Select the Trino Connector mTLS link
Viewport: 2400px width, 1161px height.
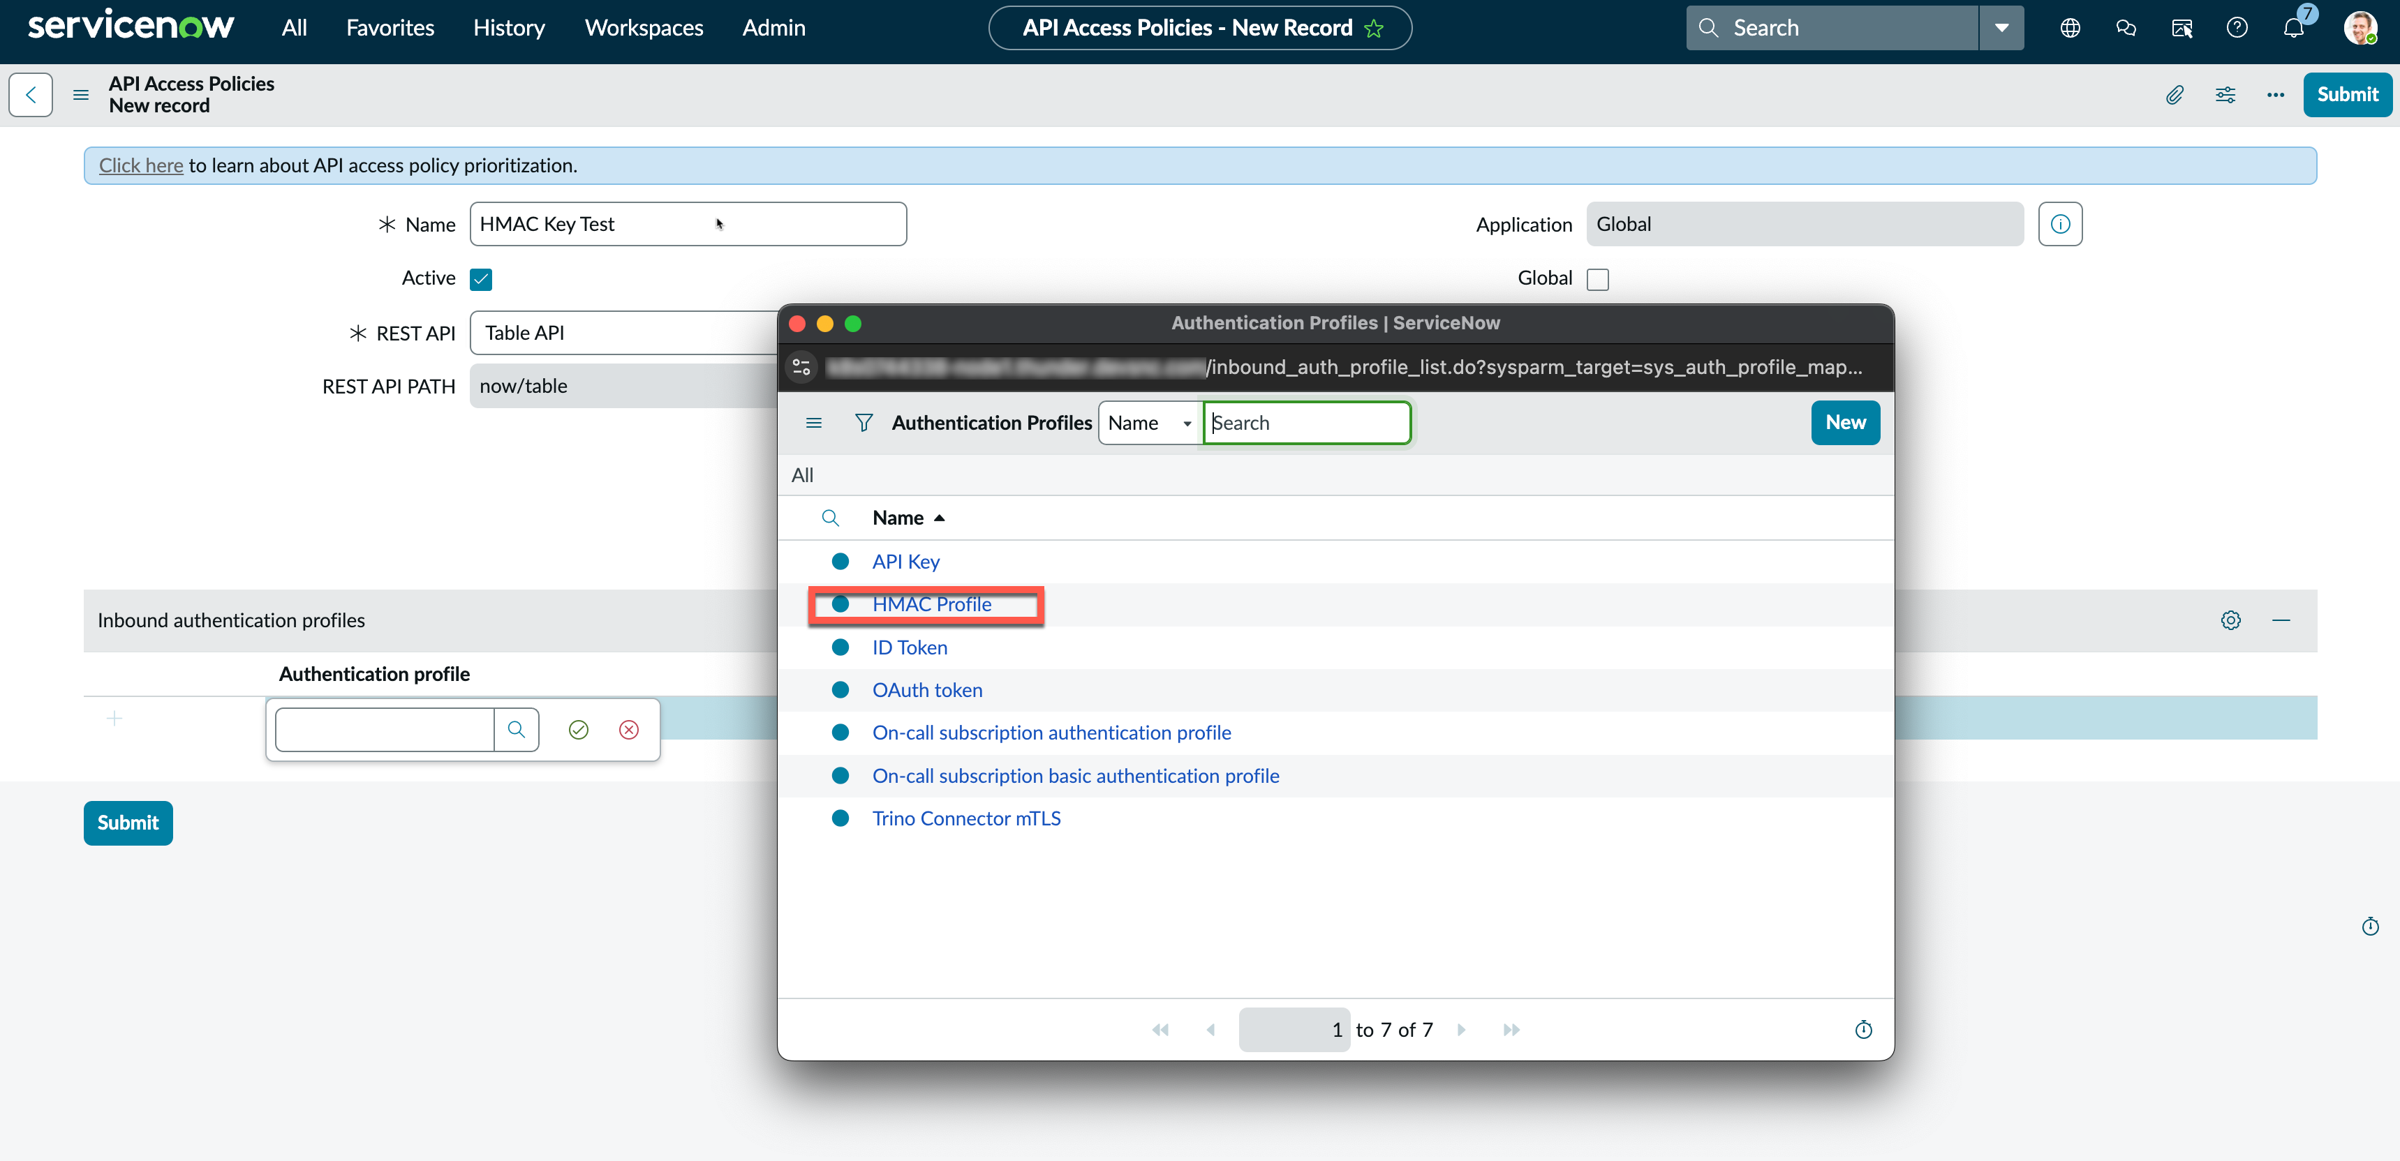(x=966, y=819)
